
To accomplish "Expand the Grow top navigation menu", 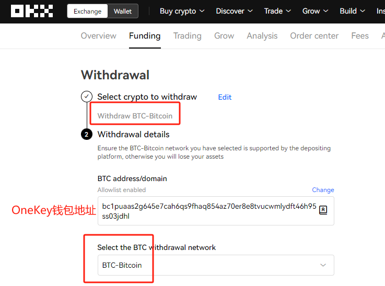I will coord(316,11).
